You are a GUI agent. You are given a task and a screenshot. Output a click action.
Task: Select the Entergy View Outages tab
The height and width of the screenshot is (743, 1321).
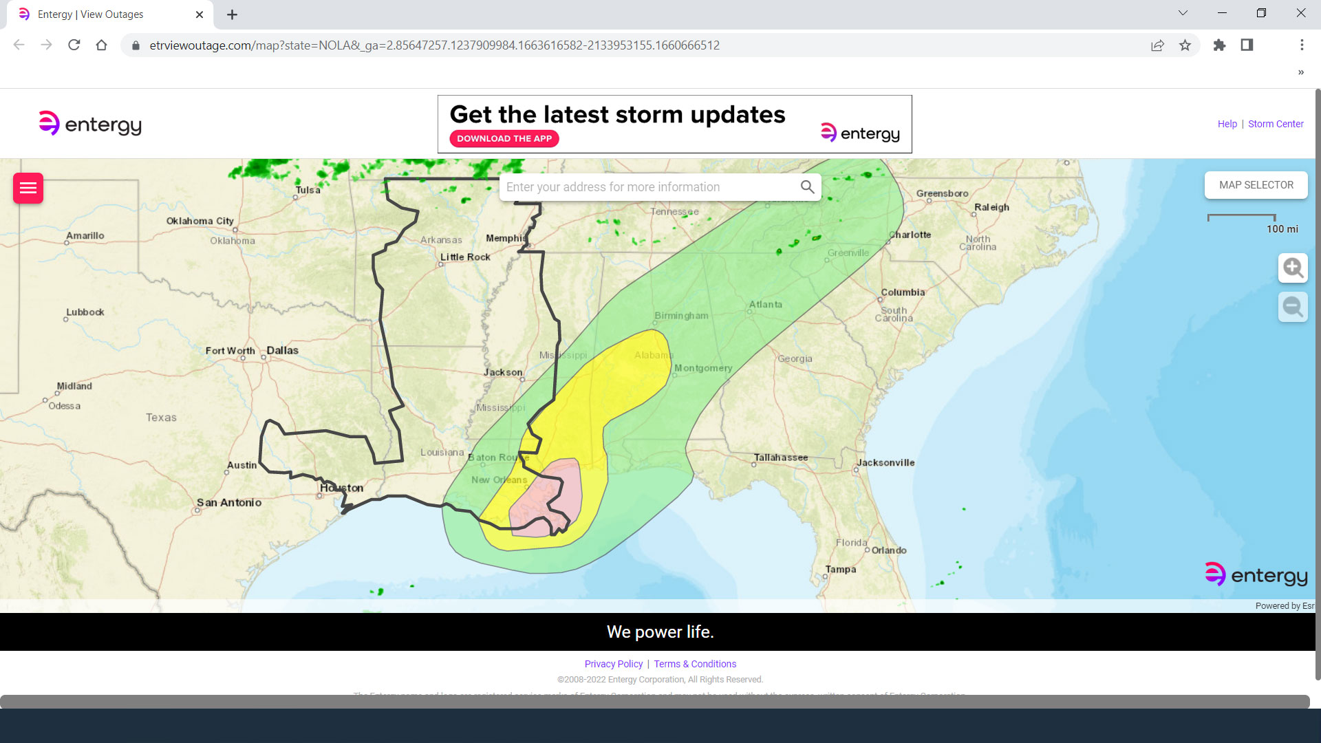tap(110, 14)
